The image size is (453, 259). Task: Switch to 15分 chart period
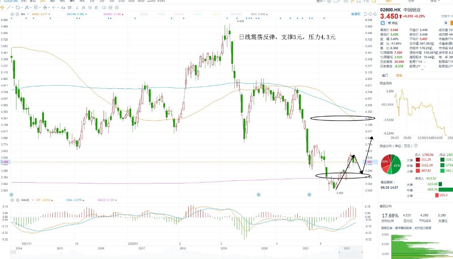click(121, 1)
